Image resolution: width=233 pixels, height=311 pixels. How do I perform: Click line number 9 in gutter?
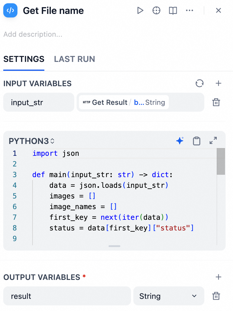[15, 239]
